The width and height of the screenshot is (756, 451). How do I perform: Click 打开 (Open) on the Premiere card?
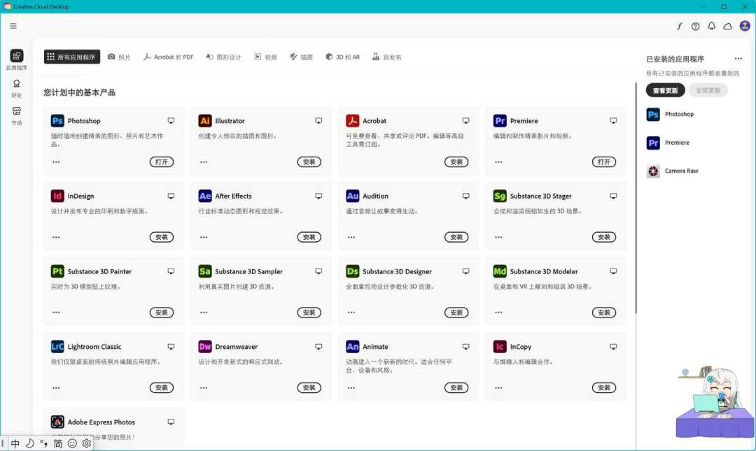pyautogui.click(x=604, y=162)
